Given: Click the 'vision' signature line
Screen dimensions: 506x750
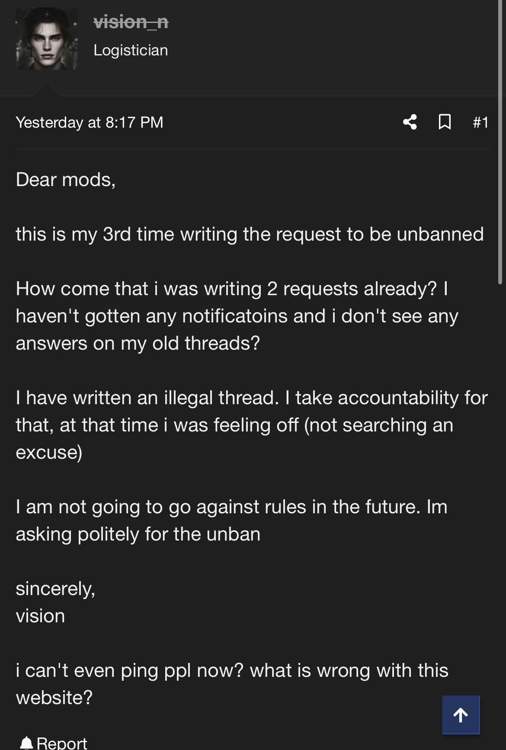Looking at the screenshot, I should [40, 616].
